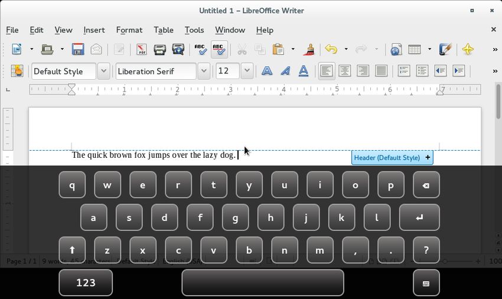Align text left
502x299 pixels.
point(327,71)
